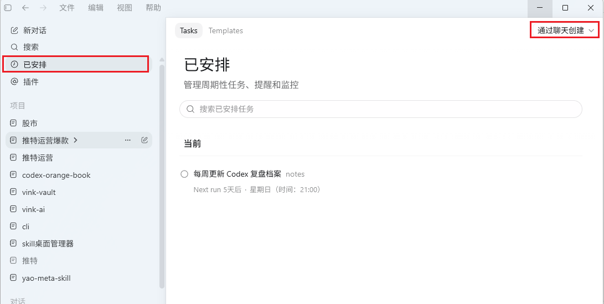Toggle the sidebar panel icon
This screenshot has height=304, width=604.
(8, 8)
